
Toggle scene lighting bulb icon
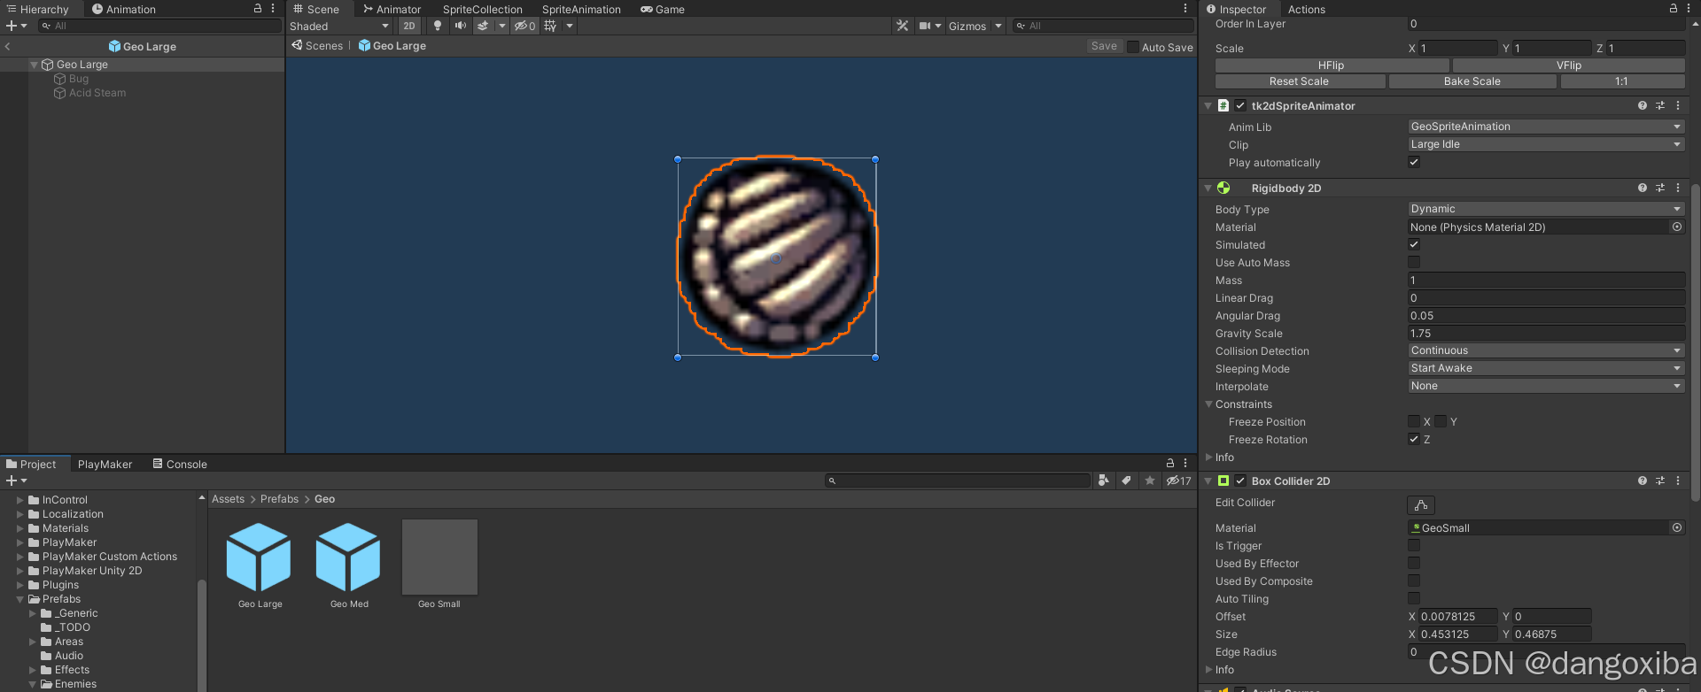coord(437,26)
